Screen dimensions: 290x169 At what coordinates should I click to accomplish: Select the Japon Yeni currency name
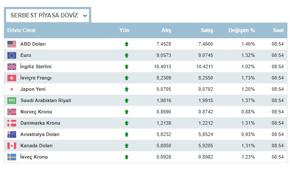(33, 89)
